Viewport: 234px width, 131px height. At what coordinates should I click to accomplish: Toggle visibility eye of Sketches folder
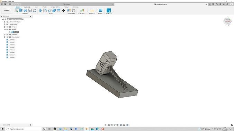coord(7,34)
